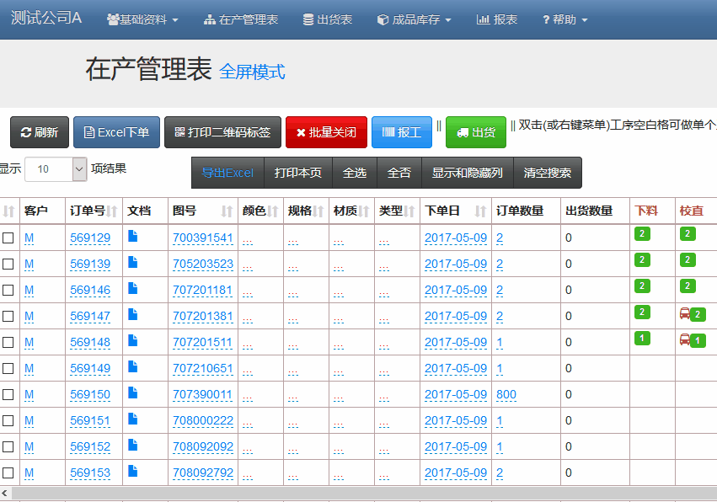Open document icon for order 569129
This screenshot has width=717, height=502.
(x=132, y=238)
